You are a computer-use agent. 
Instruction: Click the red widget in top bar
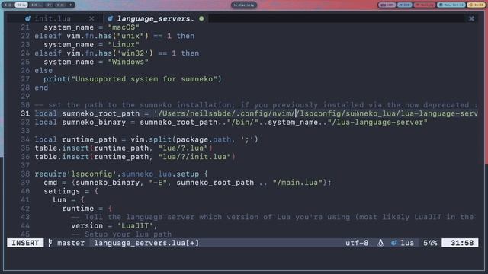pyautogui.click(x=425, y=5)
